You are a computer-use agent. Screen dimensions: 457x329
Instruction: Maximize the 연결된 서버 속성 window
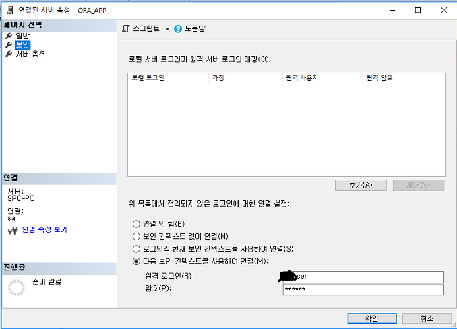(x=418, y=10)
